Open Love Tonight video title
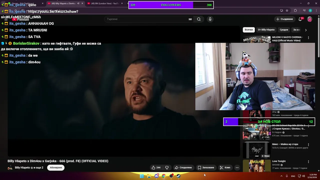 pyautogui.click(x=279, y=161)
